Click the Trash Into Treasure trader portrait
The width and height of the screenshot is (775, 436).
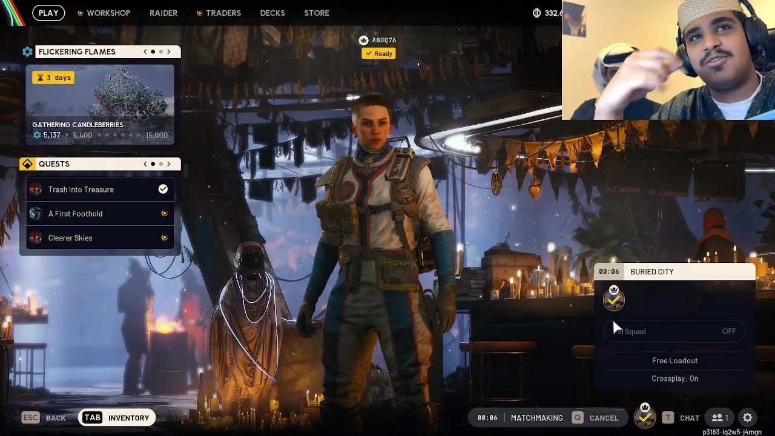pyautogui.click(x=36, y=190)
